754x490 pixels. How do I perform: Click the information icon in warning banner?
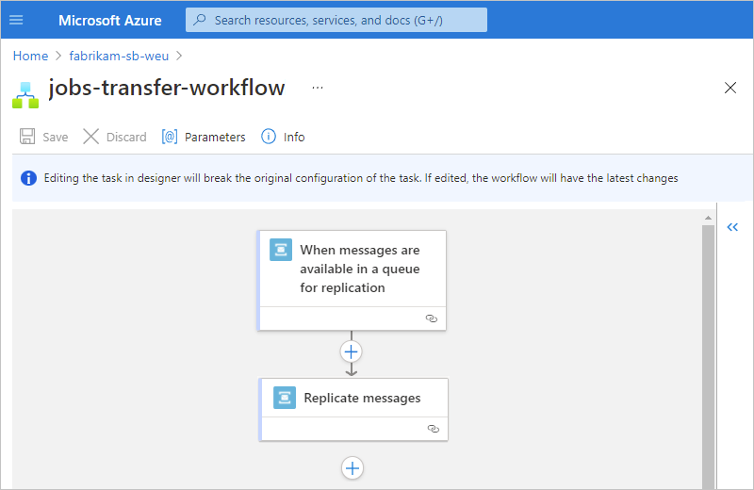click(29, 178)
